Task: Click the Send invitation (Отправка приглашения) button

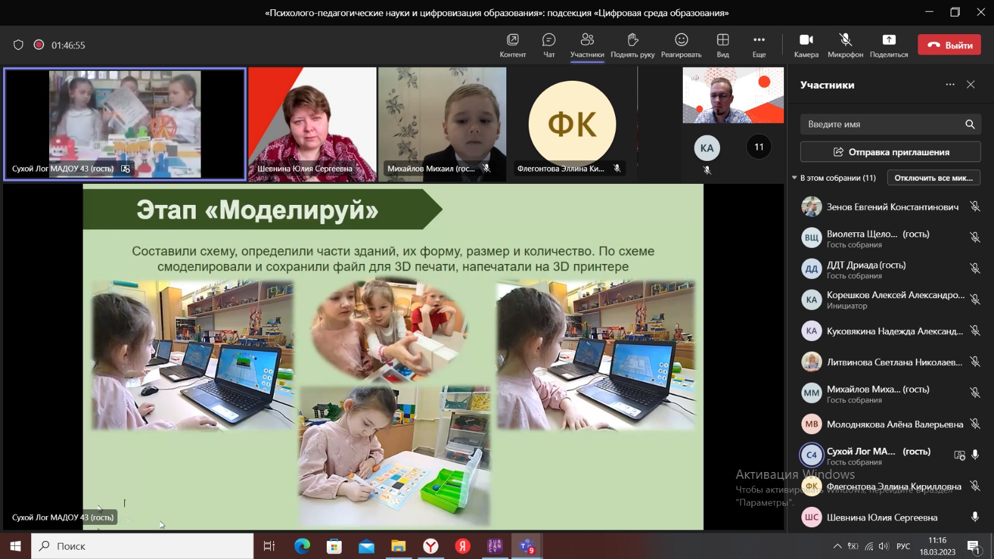Action: click(x=890, y=152)
